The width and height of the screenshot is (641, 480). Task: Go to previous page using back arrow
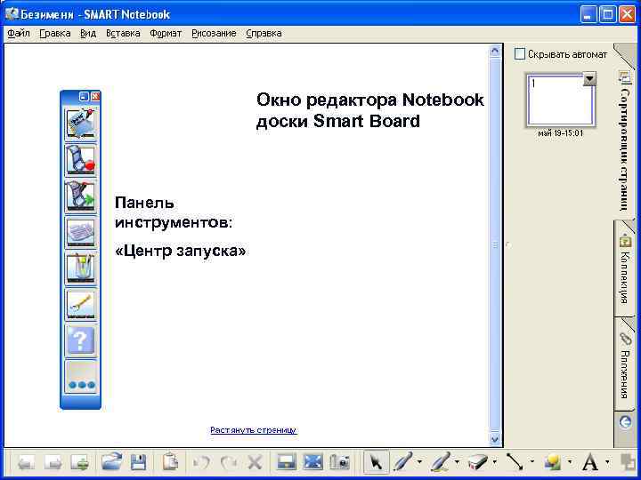(x=26, y=463)
